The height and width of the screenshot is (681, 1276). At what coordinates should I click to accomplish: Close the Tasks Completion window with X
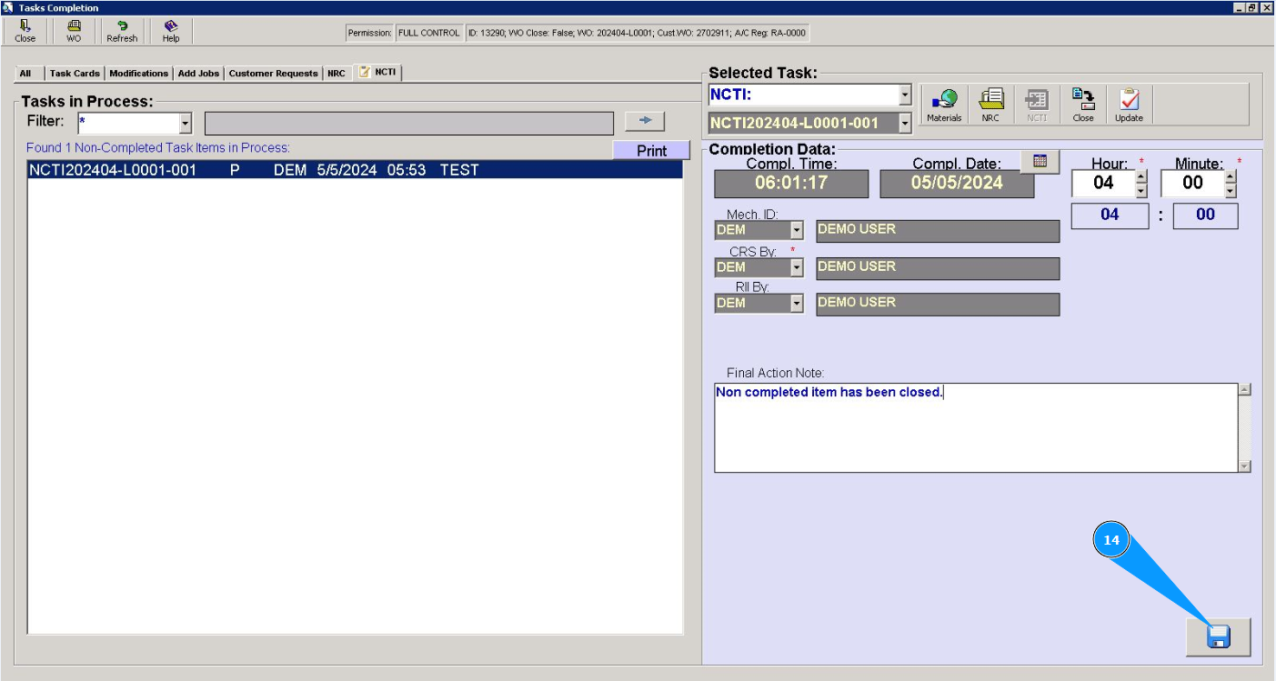[x=1267, y=7]
